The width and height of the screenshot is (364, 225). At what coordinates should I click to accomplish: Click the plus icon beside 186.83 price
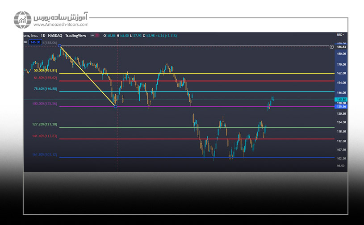pyautogui.click(x=331, y=46)
